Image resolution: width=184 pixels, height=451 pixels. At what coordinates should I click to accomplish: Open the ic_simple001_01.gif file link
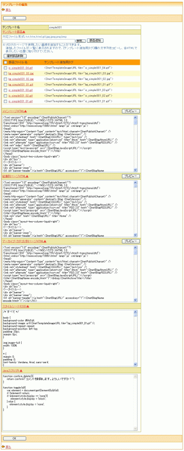click(20, 101)
